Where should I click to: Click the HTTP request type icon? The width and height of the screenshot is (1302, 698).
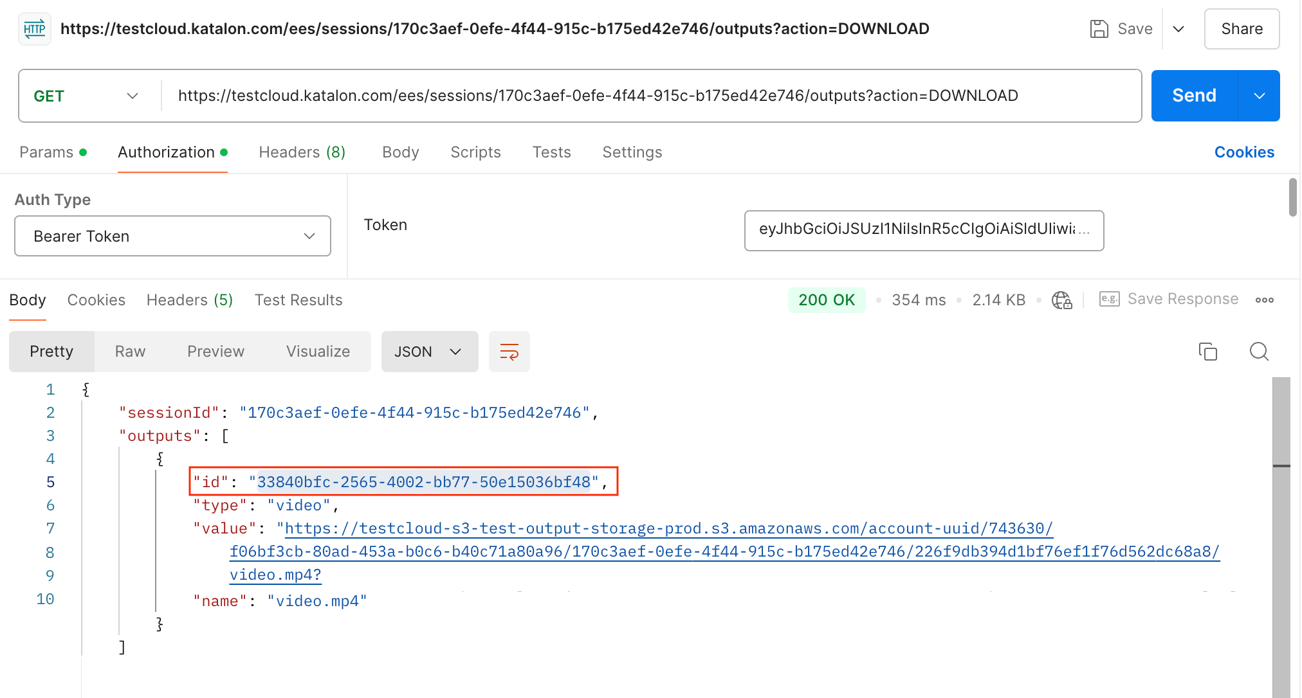pos(34,28)
